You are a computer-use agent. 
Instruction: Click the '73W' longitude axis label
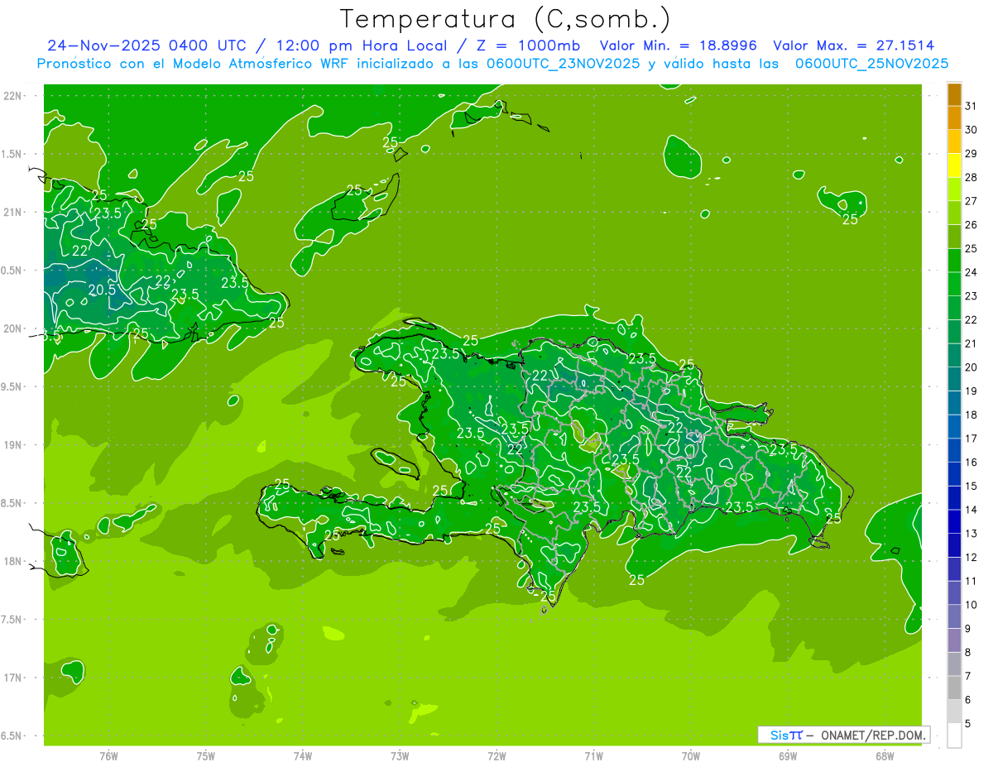pos(400,755)
